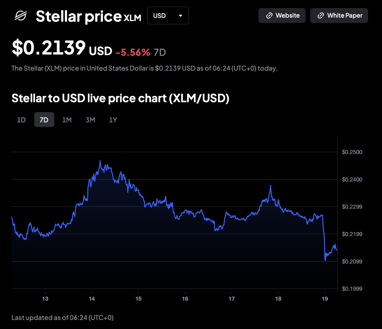The image size is (382, 329).
Task: Show the 3M price chart
Action: point(90,120)
